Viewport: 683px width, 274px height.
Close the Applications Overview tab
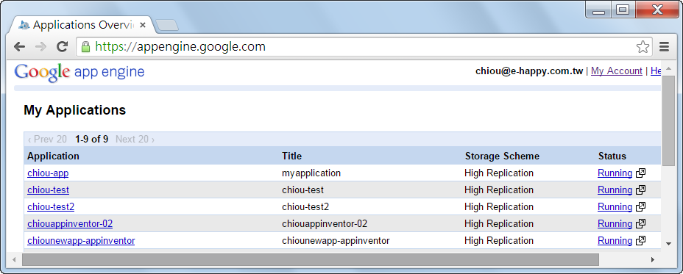click(143, 25)
